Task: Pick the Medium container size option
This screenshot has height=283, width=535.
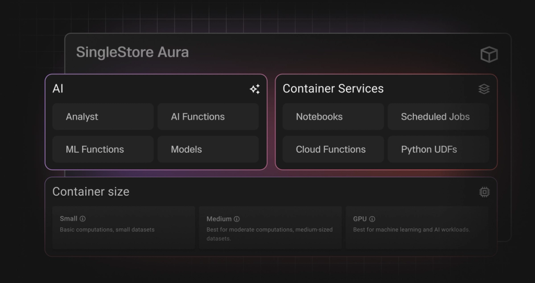Action: point(270,228)
